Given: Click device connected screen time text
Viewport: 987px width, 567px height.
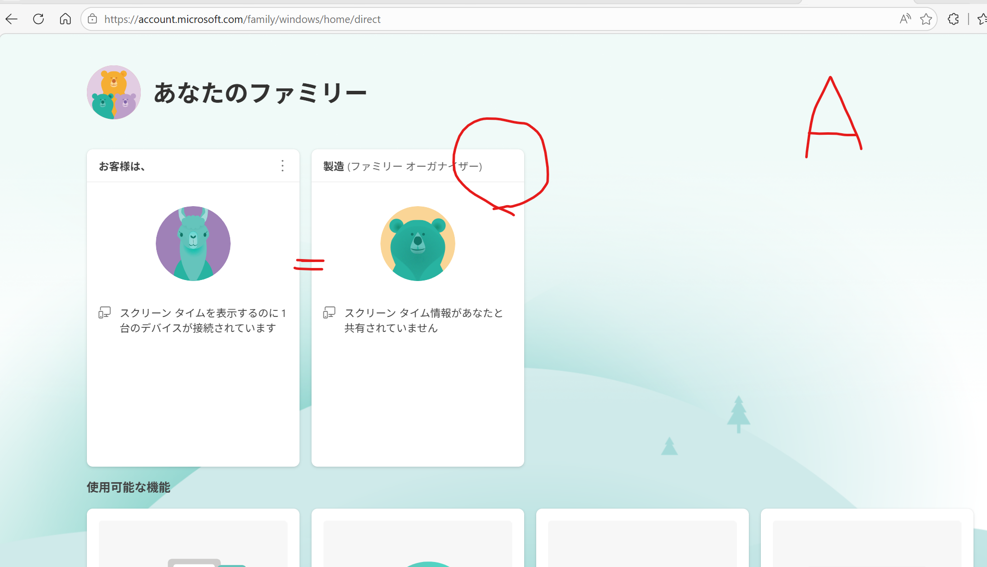Looking at the screenshot, I should click(x=203, y=320).
